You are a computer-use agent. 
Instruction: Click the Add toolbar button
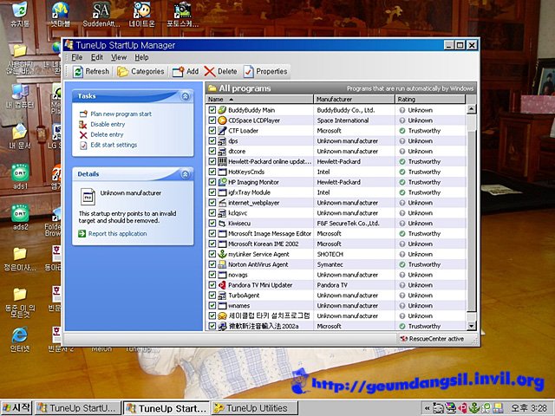186,71
